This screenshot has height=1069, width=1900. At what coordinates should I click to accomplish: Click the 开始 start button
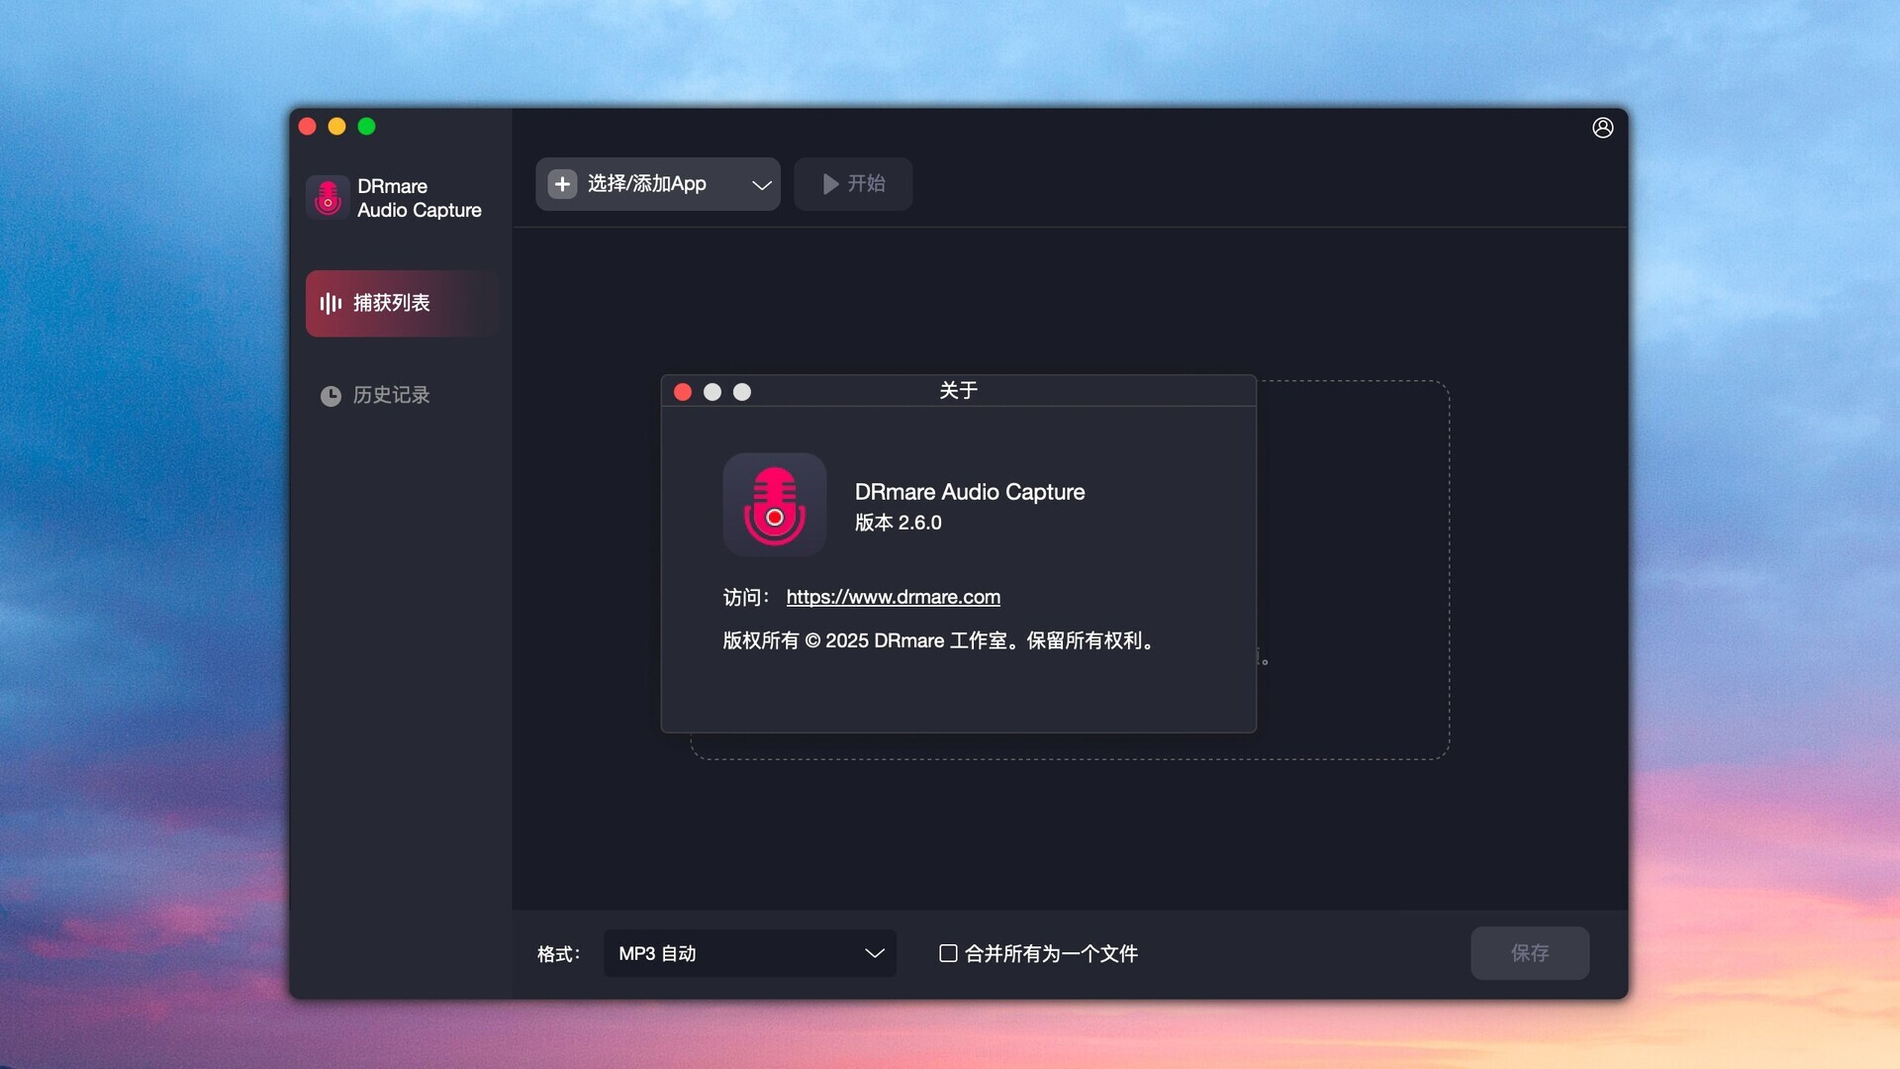click(853, 184)
